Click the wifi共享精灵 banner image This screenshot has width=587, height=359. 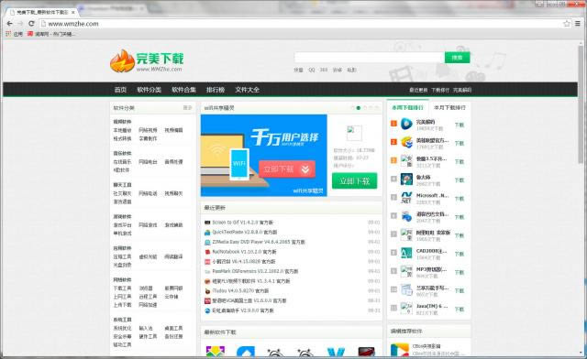click(263, 155)
